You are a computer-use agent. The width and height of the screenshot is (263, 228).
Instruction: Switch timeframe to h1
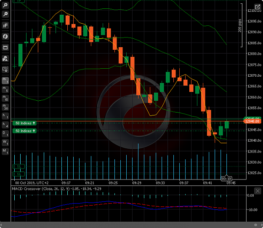(5, 116)
